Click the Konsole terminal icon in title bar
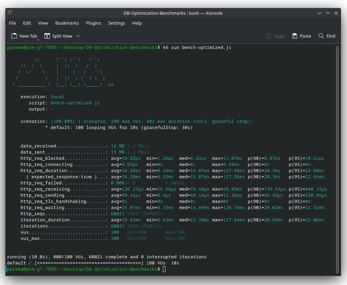Image resolution: width=347 pixels, height=285 pixels. [10, 13]
